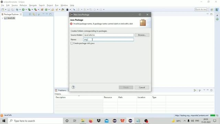Maximize the Package Explorer view
The image size is (220, 124).
click(51, 14)
